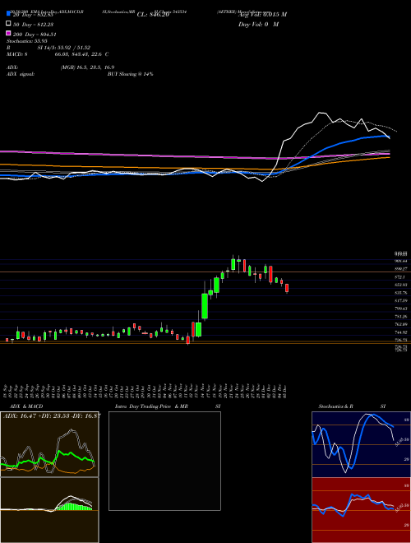411x543 pixels.
Task: Select the MACD values line
Action: (58, 54)
